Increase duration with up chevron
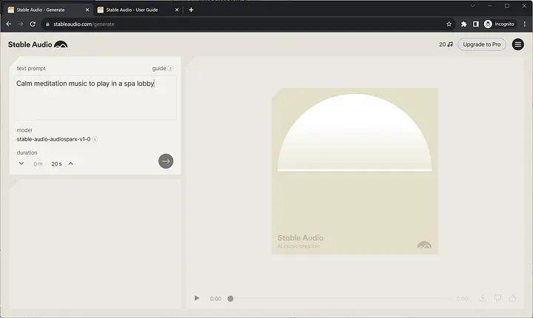The width and height of the screenshot is (533, 318). tap(71, 163)
